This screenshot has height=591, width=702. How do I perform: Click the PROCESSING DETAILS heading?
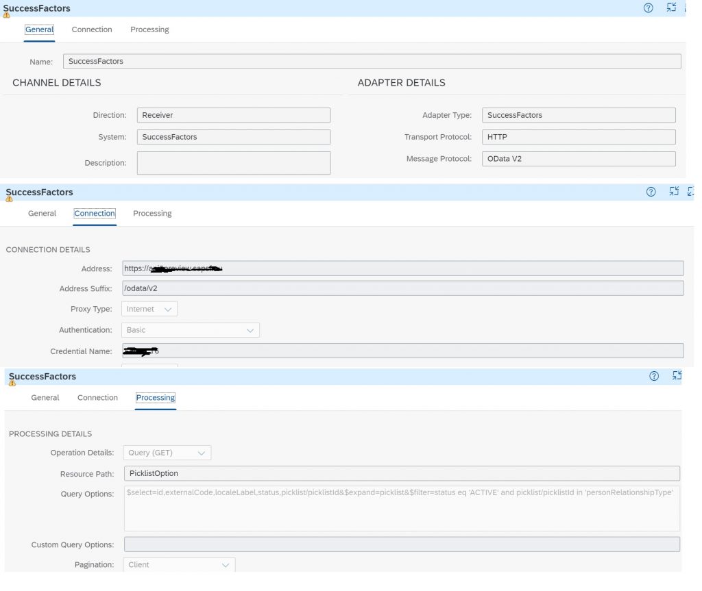(x=51, y=434)
